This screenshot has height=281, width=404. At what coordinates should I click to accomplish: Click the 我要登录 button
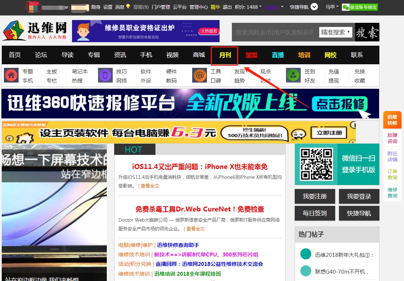[359, 196]
